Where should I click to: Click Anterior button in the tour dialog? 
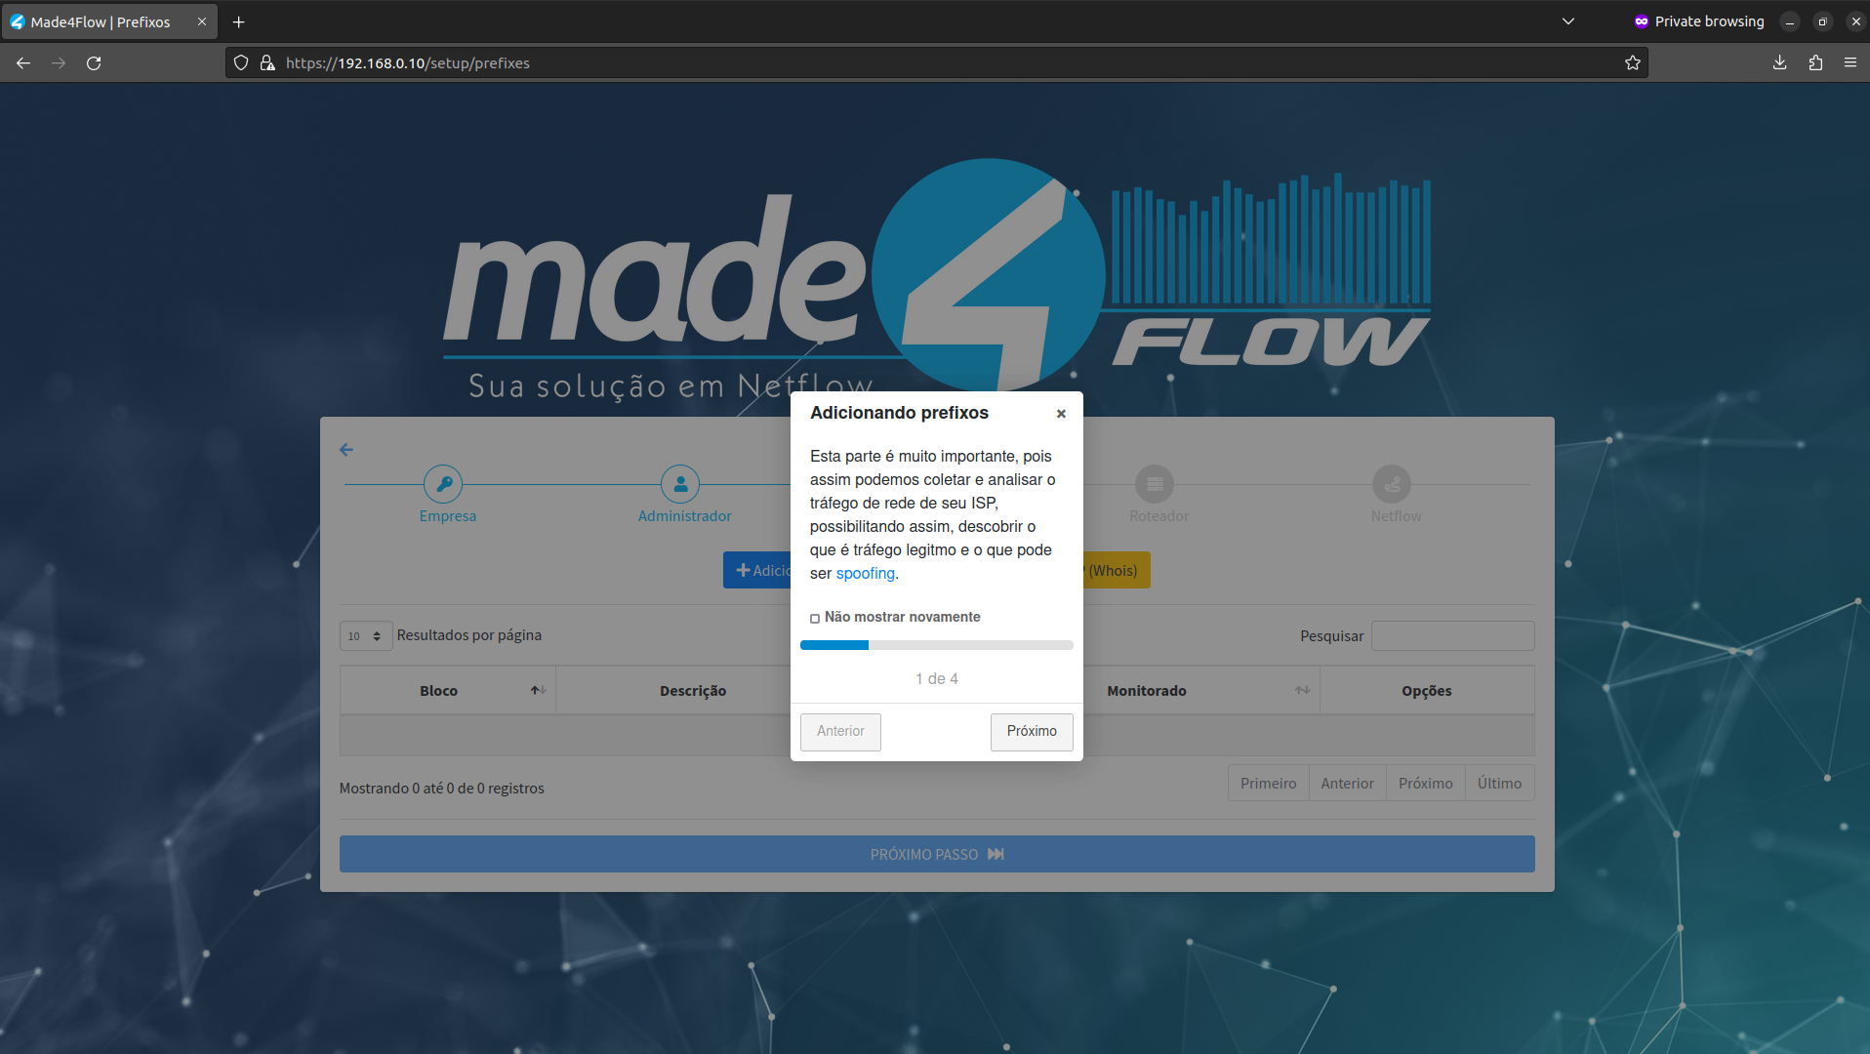840,732
